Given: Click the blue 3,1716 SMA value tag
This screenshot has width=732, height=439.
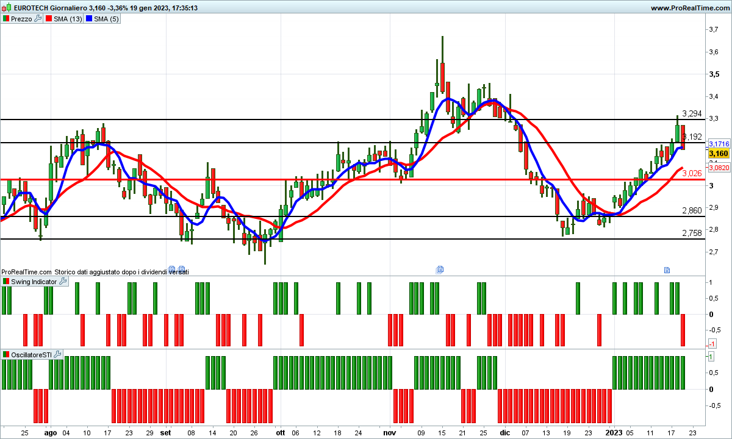Looking at the screenshot, I should 719,144.
